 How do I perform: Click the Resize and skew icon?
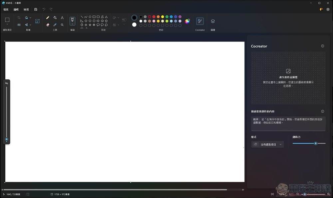click(37, 21)
